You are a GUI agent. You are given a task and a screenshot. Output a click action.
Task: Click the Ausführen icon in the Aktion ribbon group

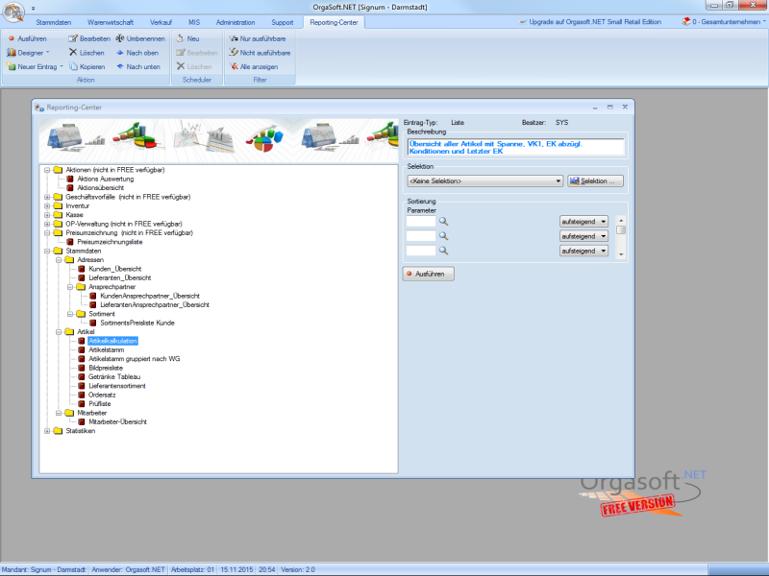pos(12,38)
